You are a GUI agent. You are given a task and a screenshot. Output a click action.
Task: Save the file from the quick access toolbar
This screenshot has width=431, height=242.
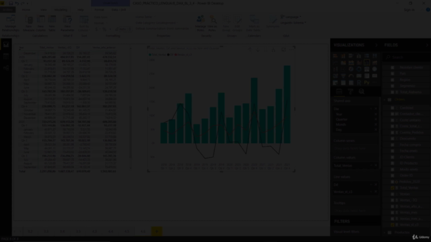click(x=11, y=3)
